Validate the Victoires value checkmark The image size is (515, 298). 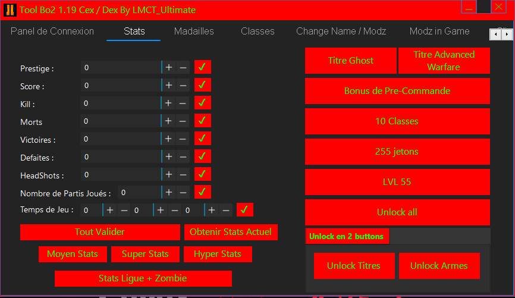tap(202, 138)
